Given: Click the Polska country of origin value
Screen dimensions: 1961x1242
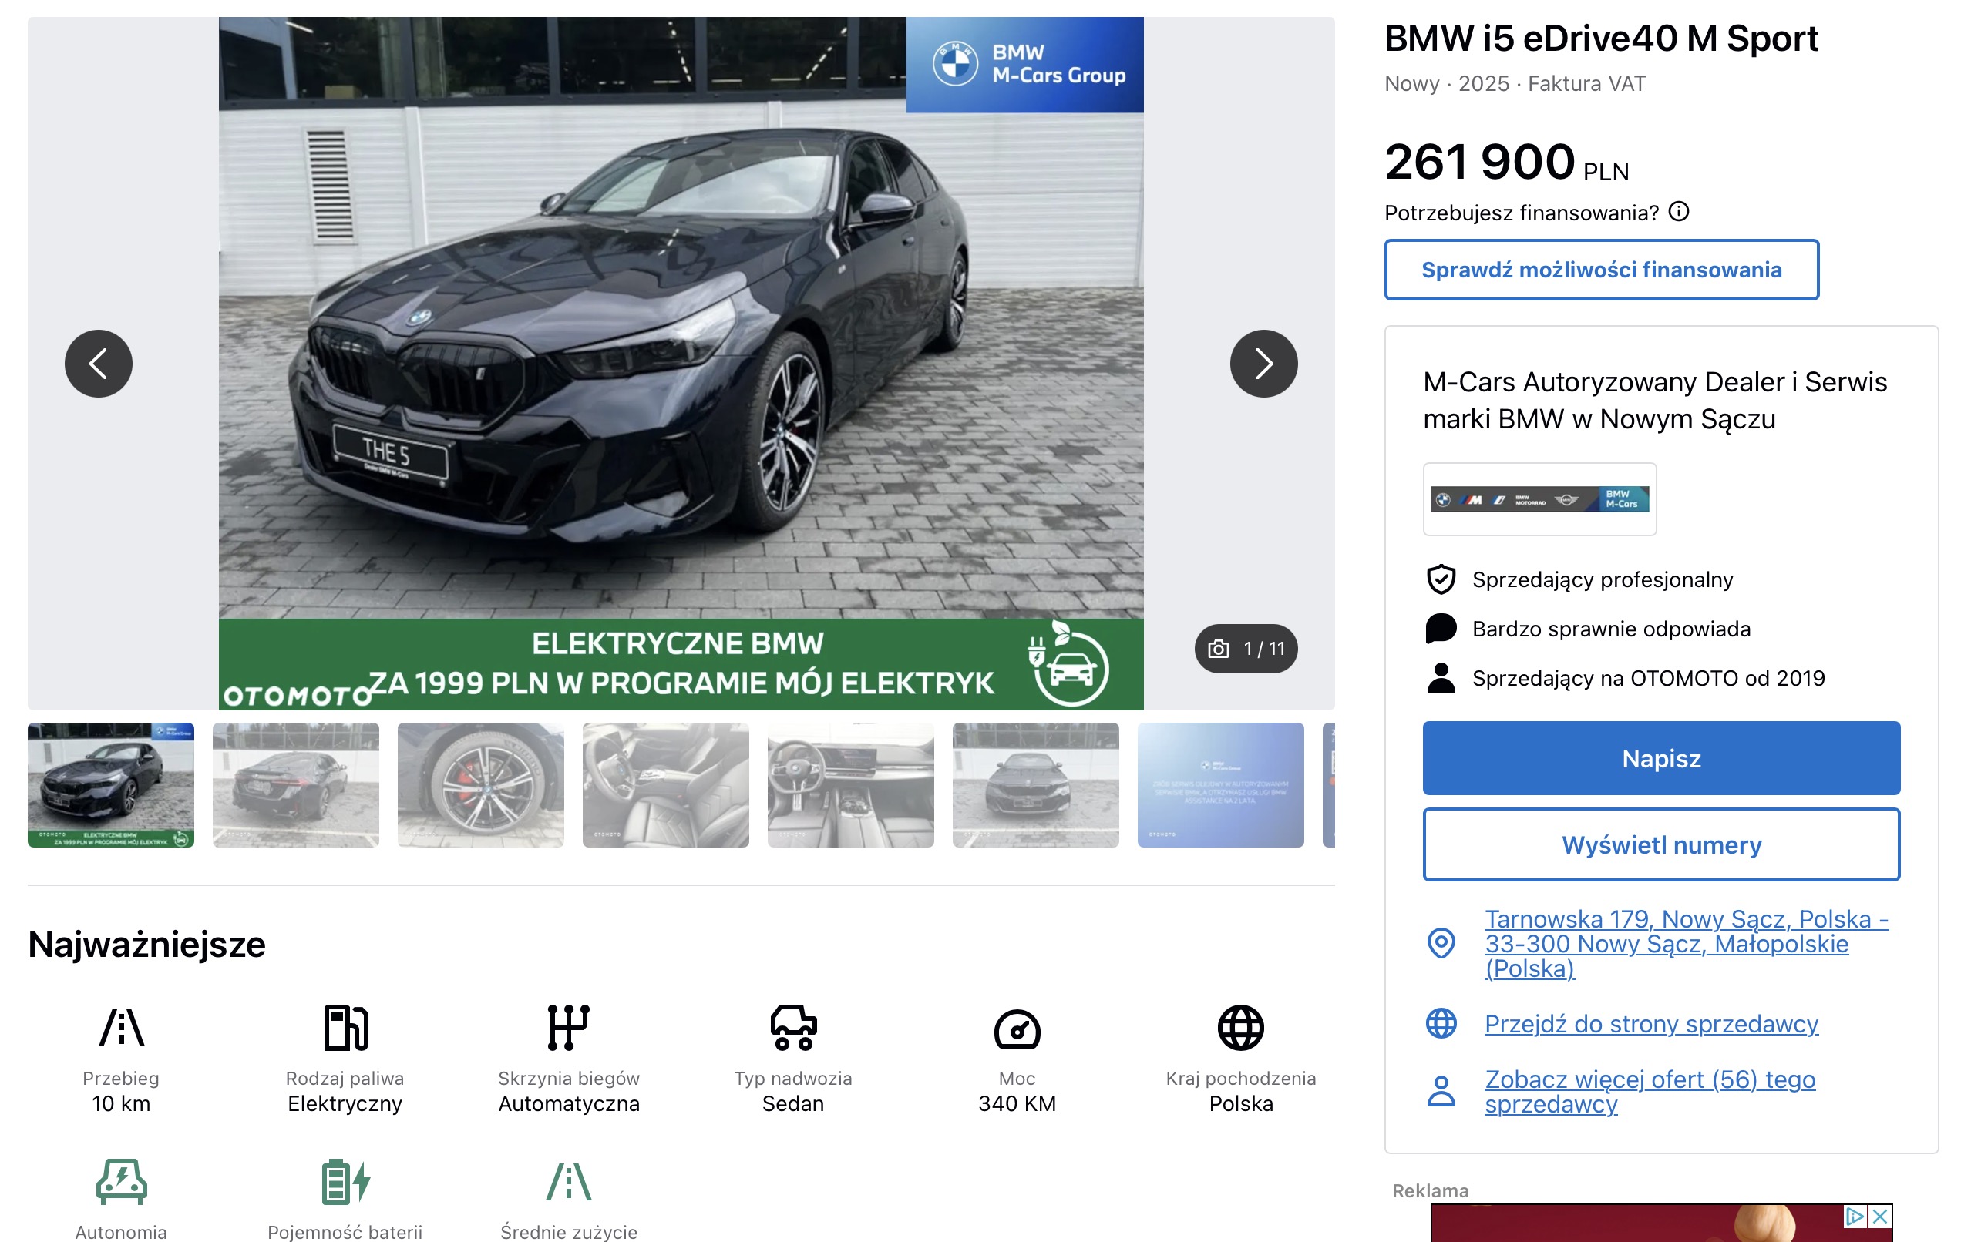Looking at the screenshot, I should point(1240,1103).
